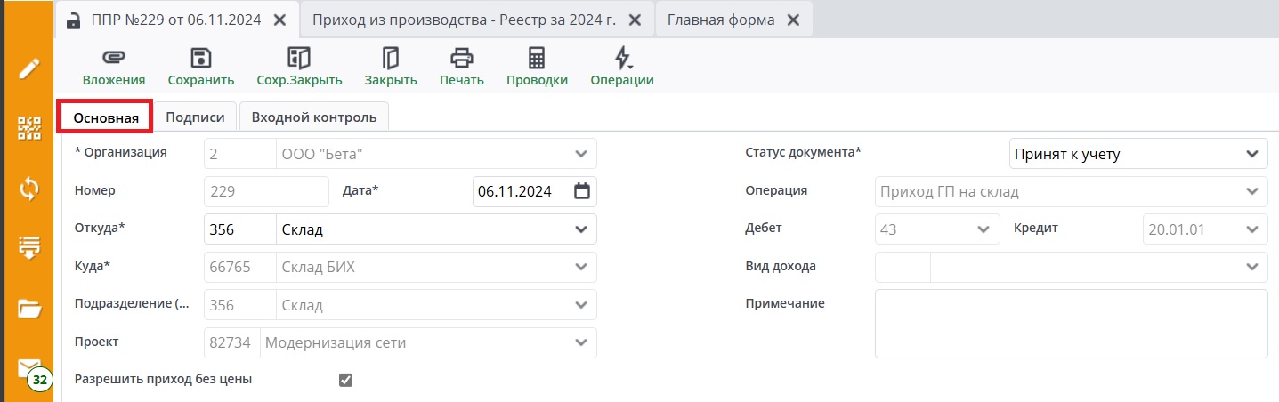
Task: Toggle Разрешить приход без цены checkbox
Action: click(x=346, y=380)
